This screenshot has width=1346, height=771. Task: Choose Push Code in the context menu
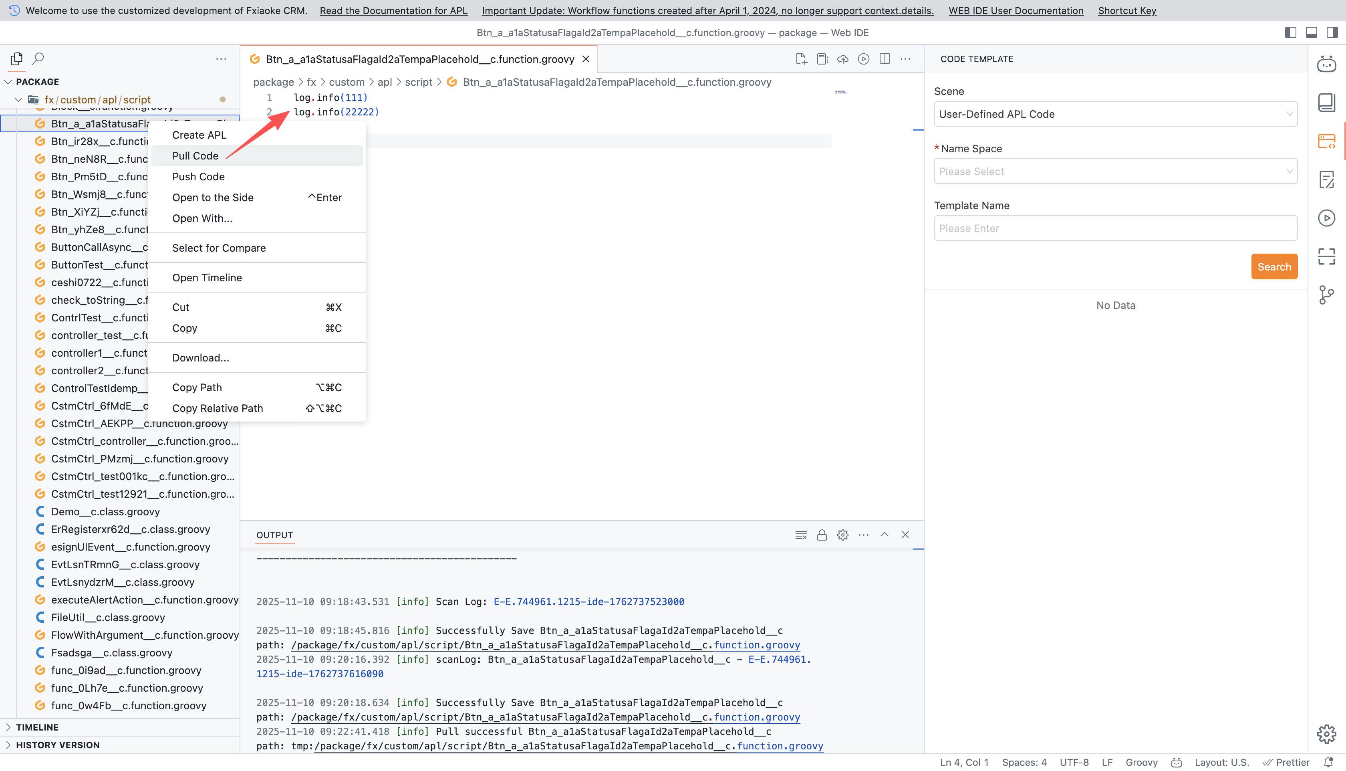coord(198,176)
